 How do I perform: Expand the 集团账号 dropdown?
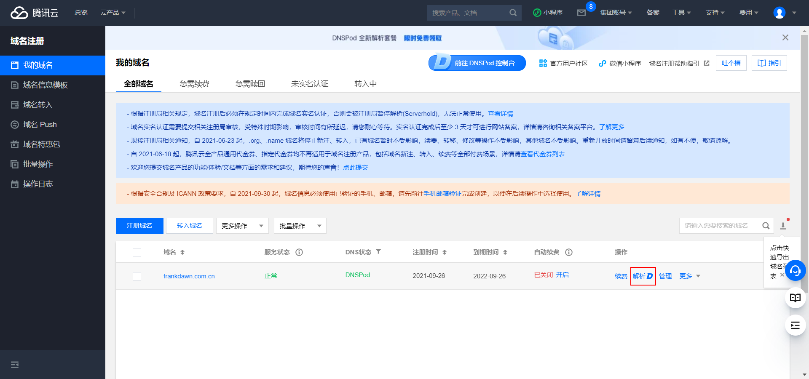click(x=616, y=13)
